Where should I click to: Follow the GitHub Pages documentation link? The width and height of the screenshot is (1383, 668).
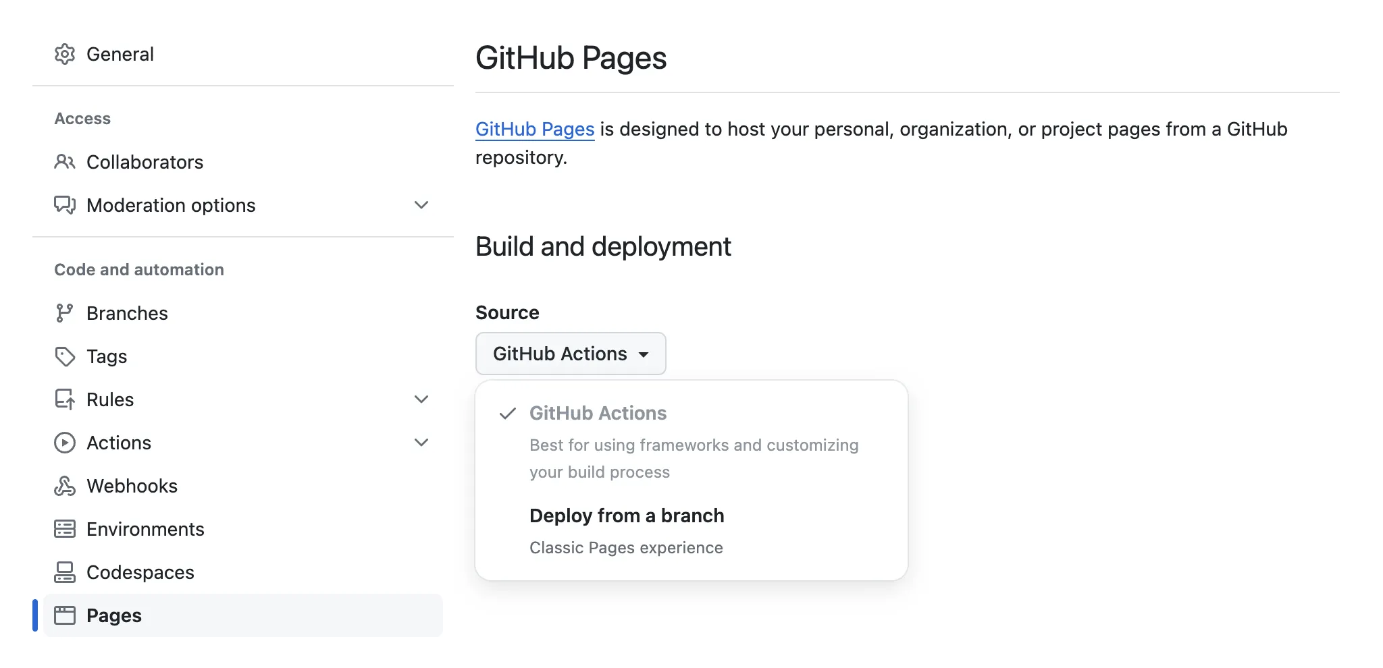[535, 129]
